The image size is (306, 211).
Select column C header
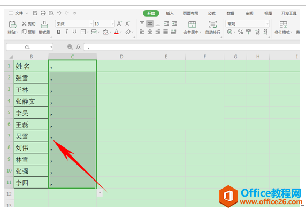click(72, 57)
